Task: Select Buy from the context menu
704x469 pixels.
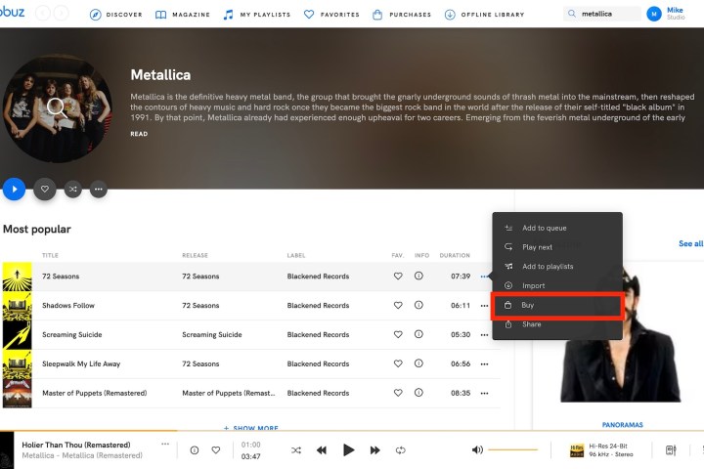Action: click(557, 306)
